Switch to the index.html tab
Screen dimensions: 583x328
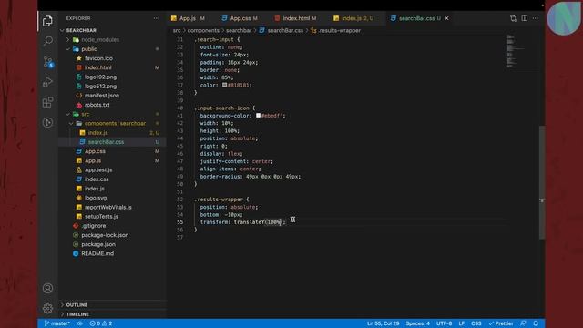tap(296, 18)
